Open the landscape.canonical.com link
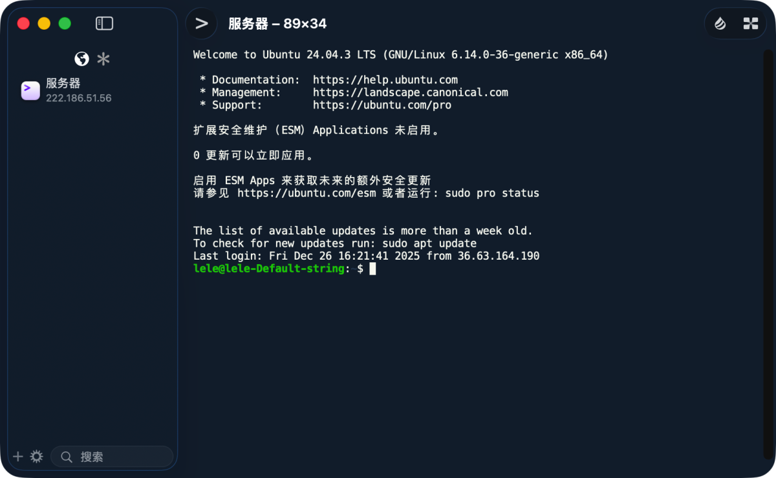Viewport: 776px width, 478px height. [x=411, y=92]
